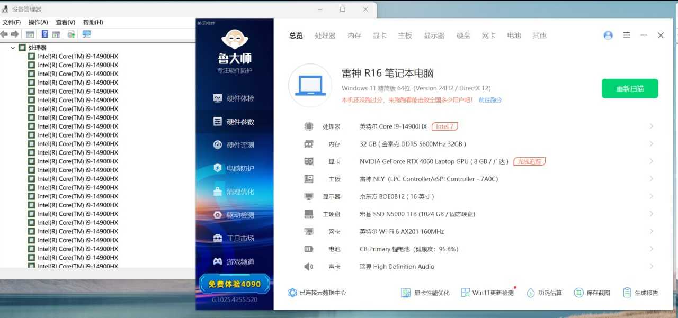Open 显卡性能优化 tool at bottom

point(425,293)
